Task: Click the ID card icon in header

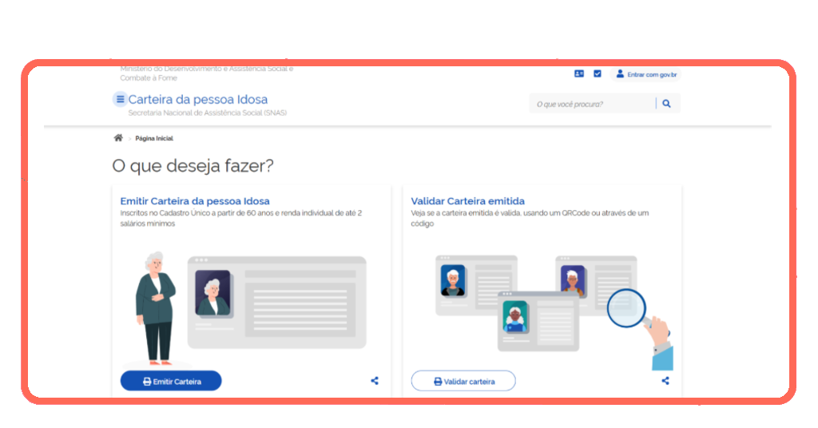Action: [x=579, y=74]
